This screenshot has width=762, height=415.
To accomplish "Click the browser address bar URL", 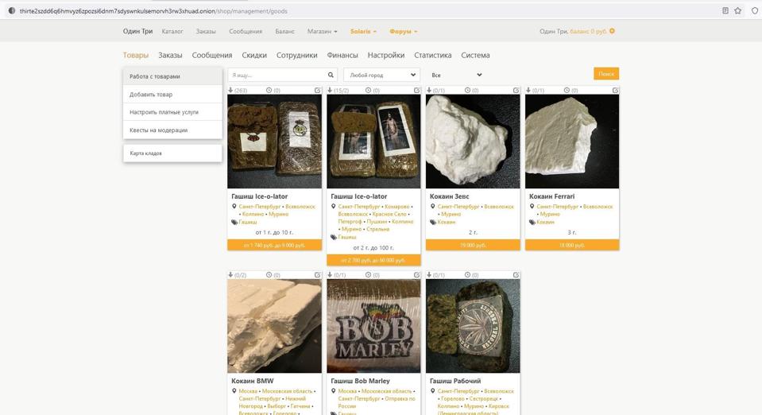I will [153, 10].
